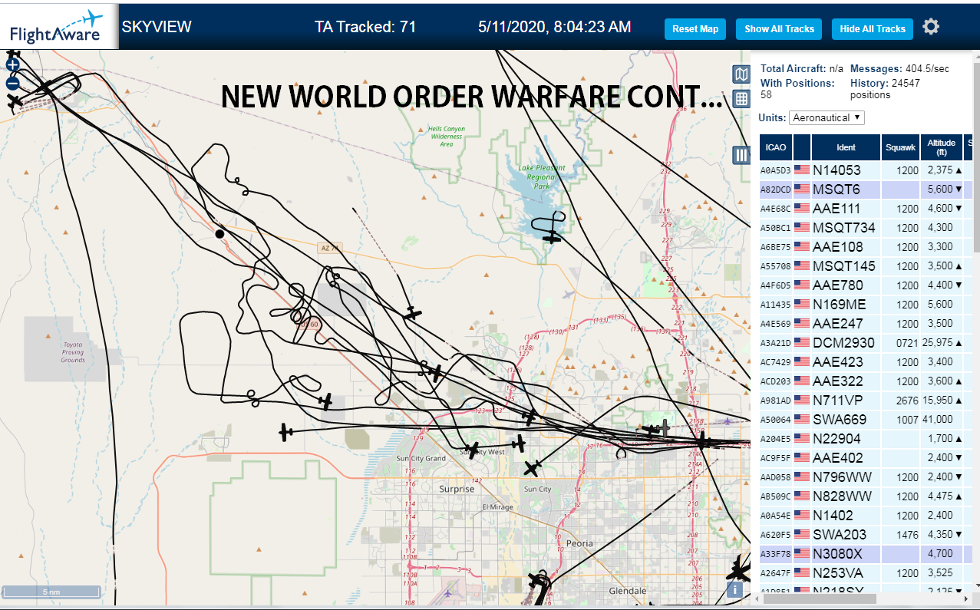Select the AAE247 aircraft row
Screen dimensions: 980x610
[866, 324]
